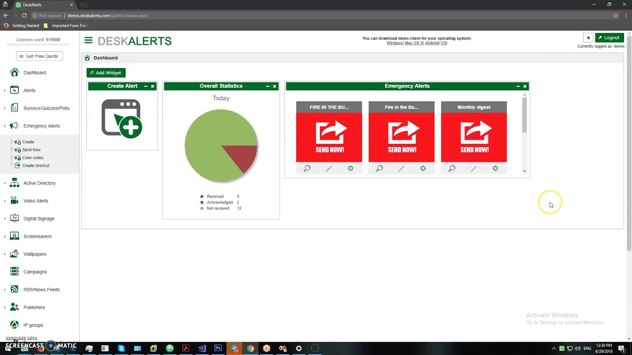Open Create under Emergency Alerts

coord(28,142)
